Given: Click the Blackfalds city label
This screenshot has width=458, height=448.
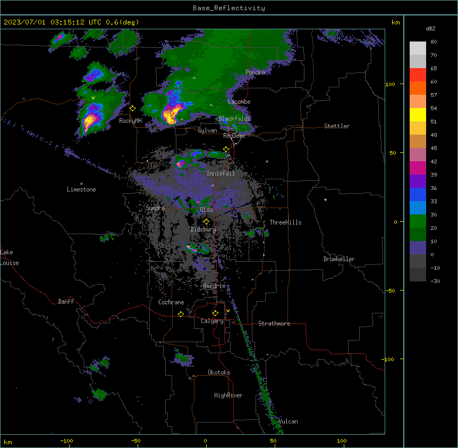Looking at the screenshot, I should tap(234, 119).
